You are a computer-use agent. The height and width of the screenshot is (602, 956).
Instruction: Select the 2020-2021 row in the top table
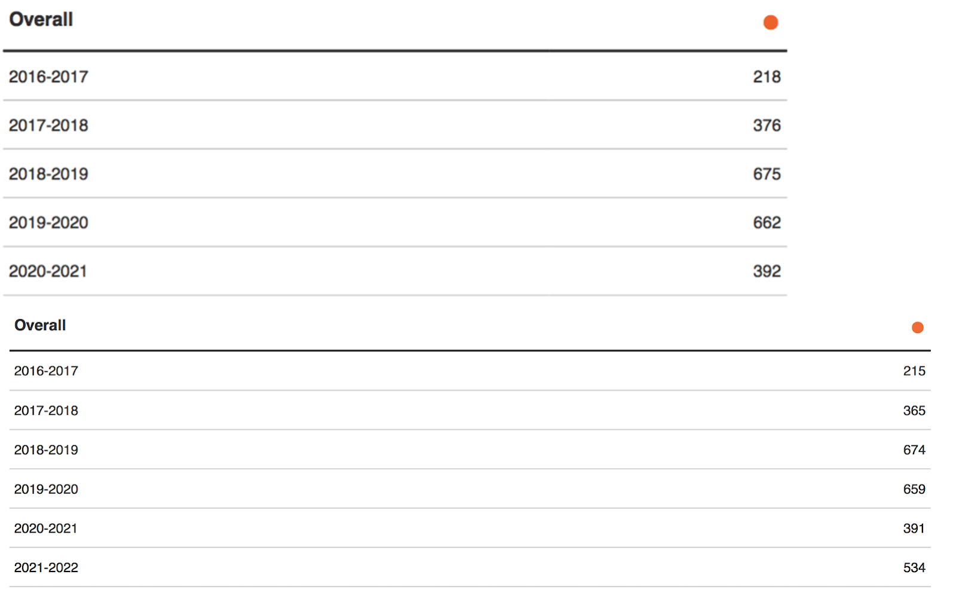pyautogui.click(x=395, y=271)
